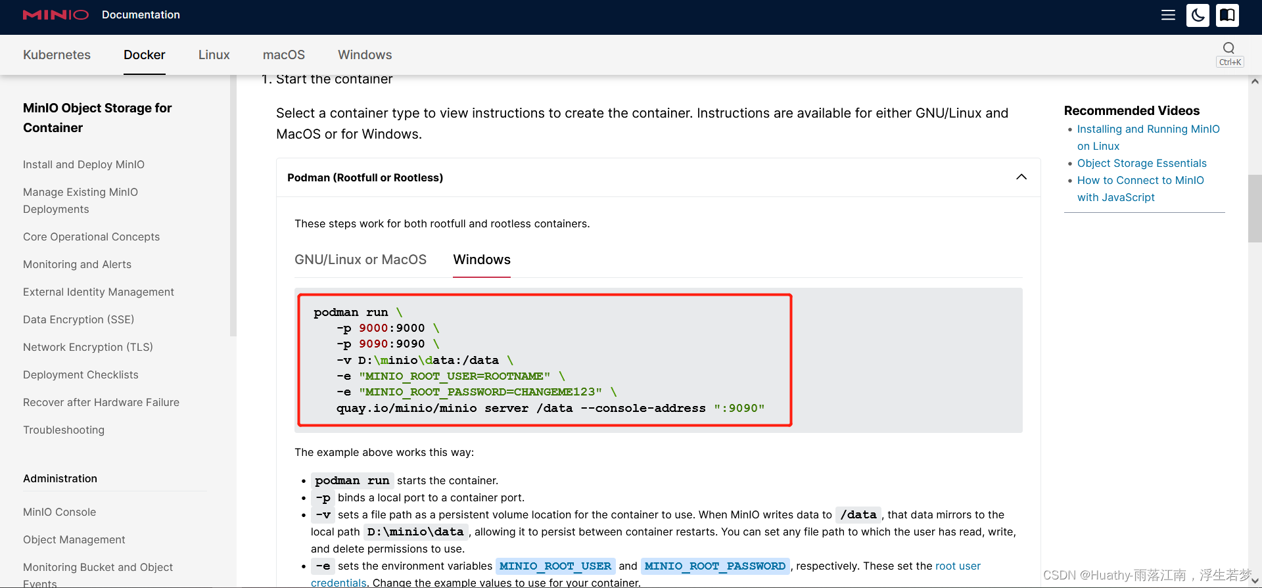This screenshot has height=588, width=1262.
Task: Click Object Storage Essentials video link
Action: 1142,163
